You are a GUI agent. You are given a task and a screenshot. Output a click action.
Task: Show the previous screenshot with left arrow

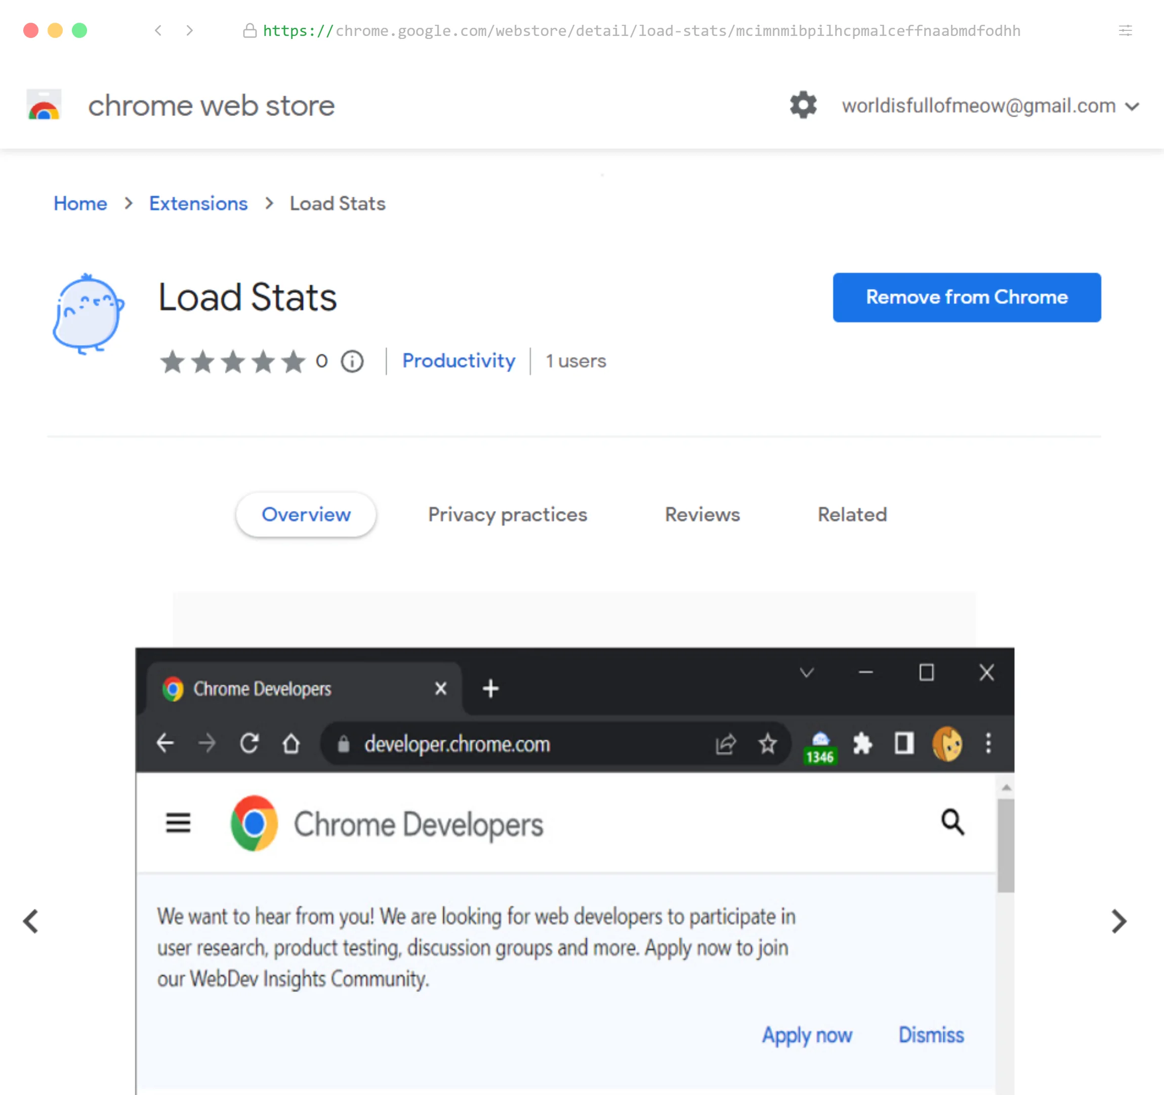click(x=31, y=921)
